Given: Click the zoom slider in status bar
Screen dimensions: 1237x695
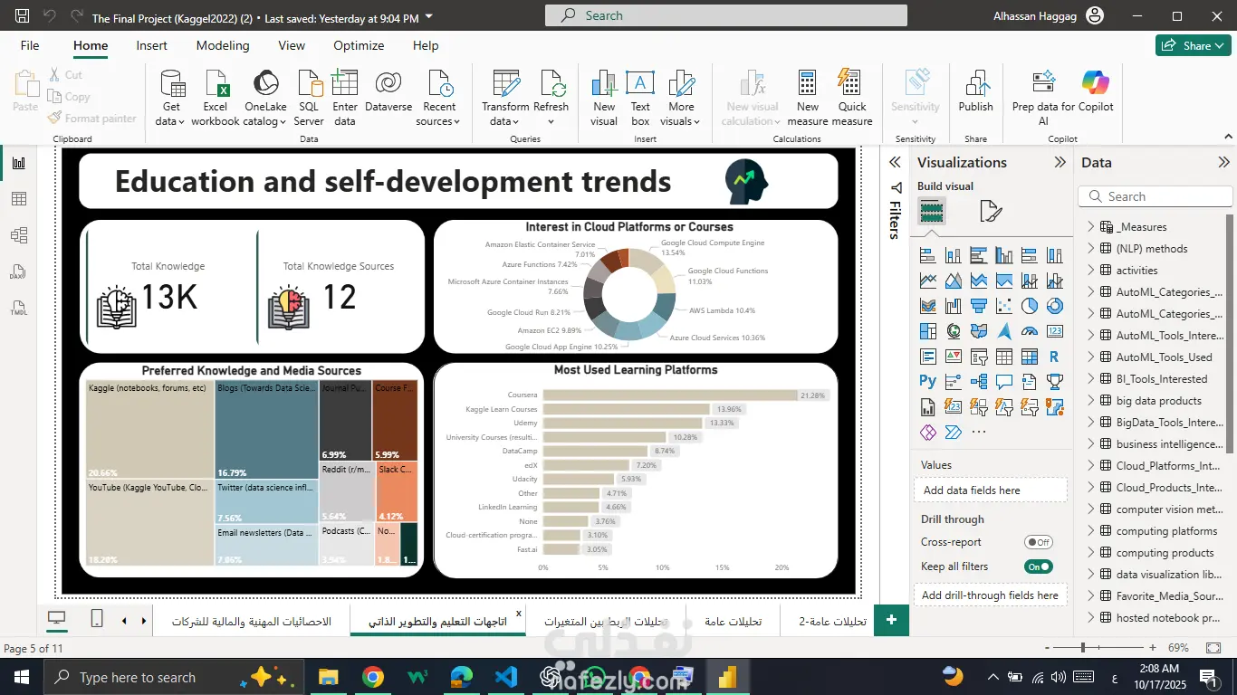Looking at the screenshot, I should point(1082,648).
